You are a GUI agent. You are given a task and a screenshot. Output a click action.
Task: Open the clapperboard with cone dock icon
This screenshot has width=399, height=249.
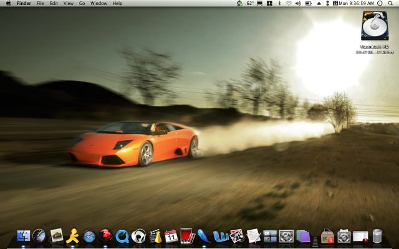[155, 236]
